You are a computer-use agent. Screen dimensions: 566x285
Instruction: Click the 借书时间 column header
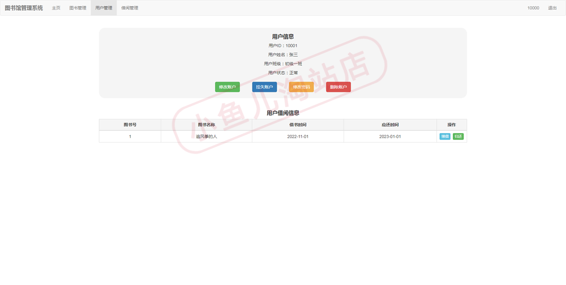(298, 125)
